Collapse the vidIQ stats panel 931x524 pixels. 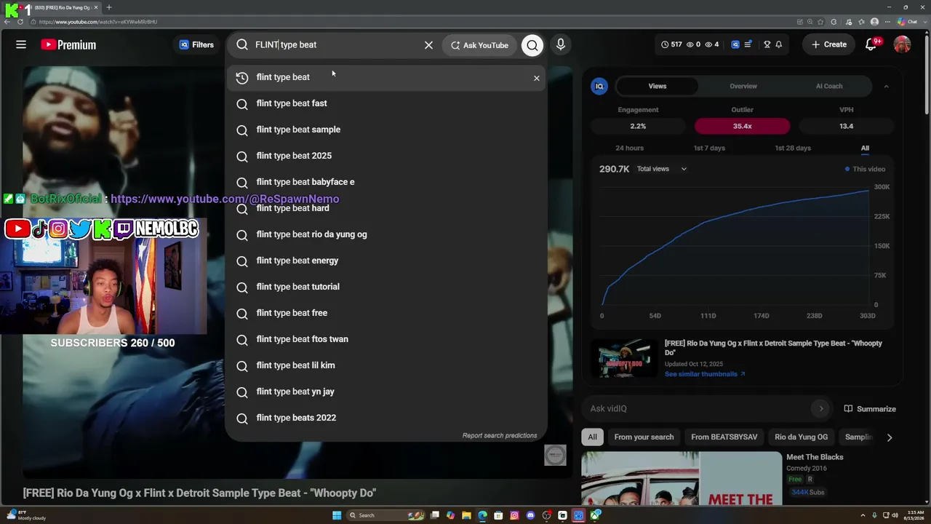coord(886,87)
